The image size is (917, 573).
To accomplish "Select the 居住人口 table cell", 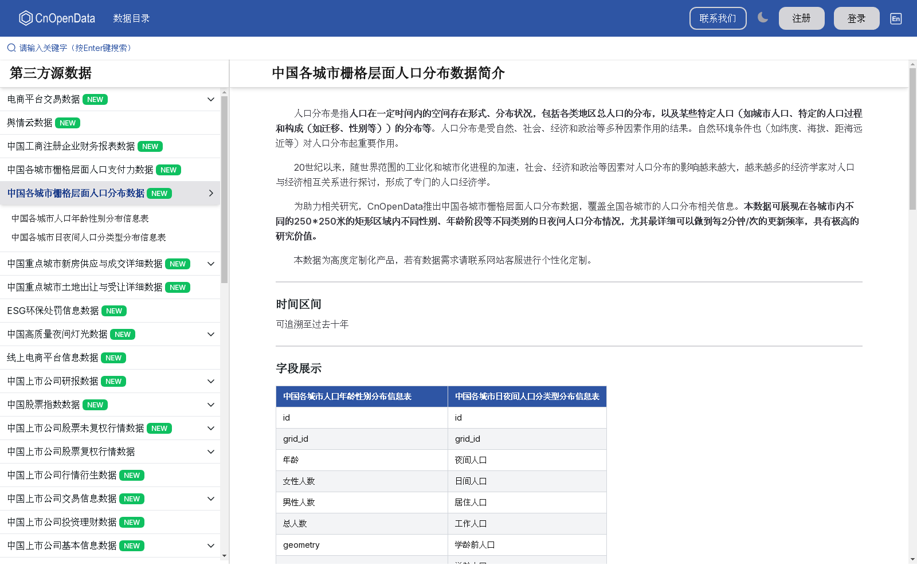I will coord(527,502).
